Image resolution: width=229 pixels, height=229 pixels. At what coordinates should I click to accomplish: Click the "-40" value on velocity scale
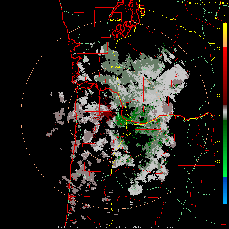tap(218, 152)
